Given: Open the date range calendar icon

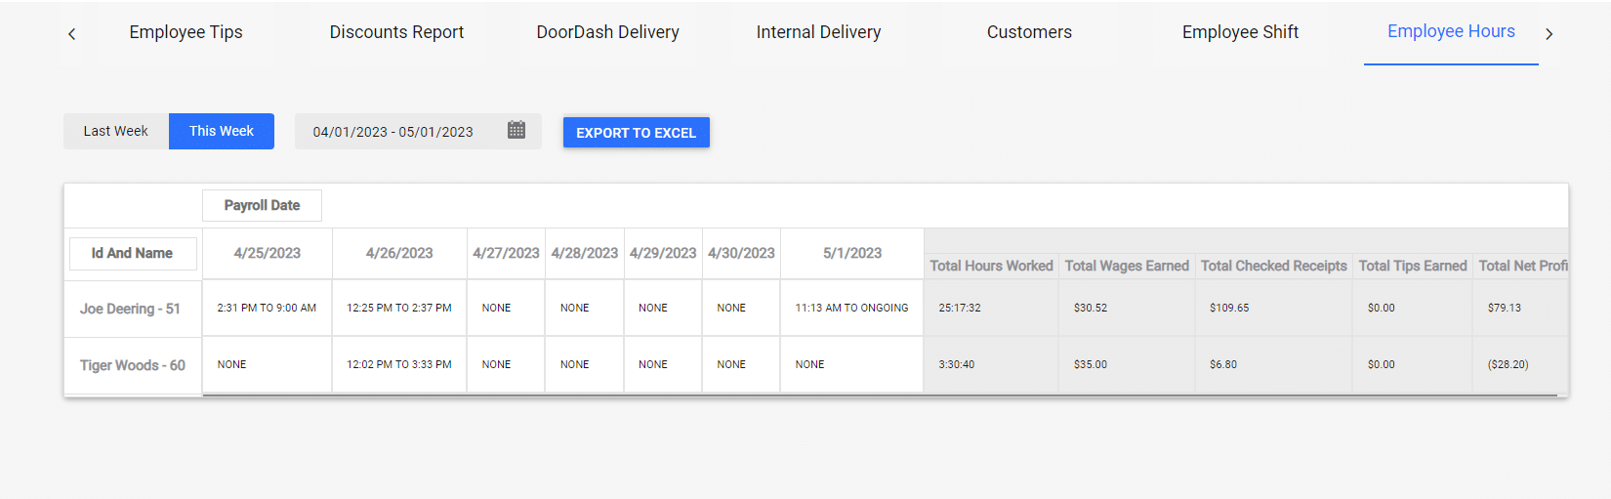Looking at the screenshot, I should pos(516,130).
